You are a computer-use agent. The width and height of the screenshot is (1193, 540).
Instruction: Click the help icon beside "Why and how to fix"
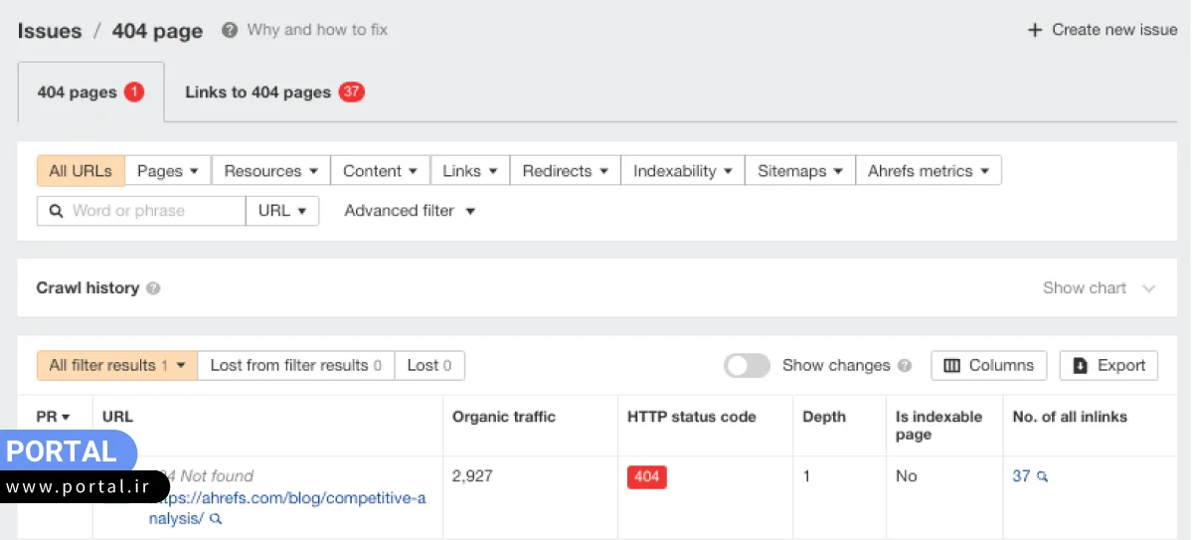230,30
